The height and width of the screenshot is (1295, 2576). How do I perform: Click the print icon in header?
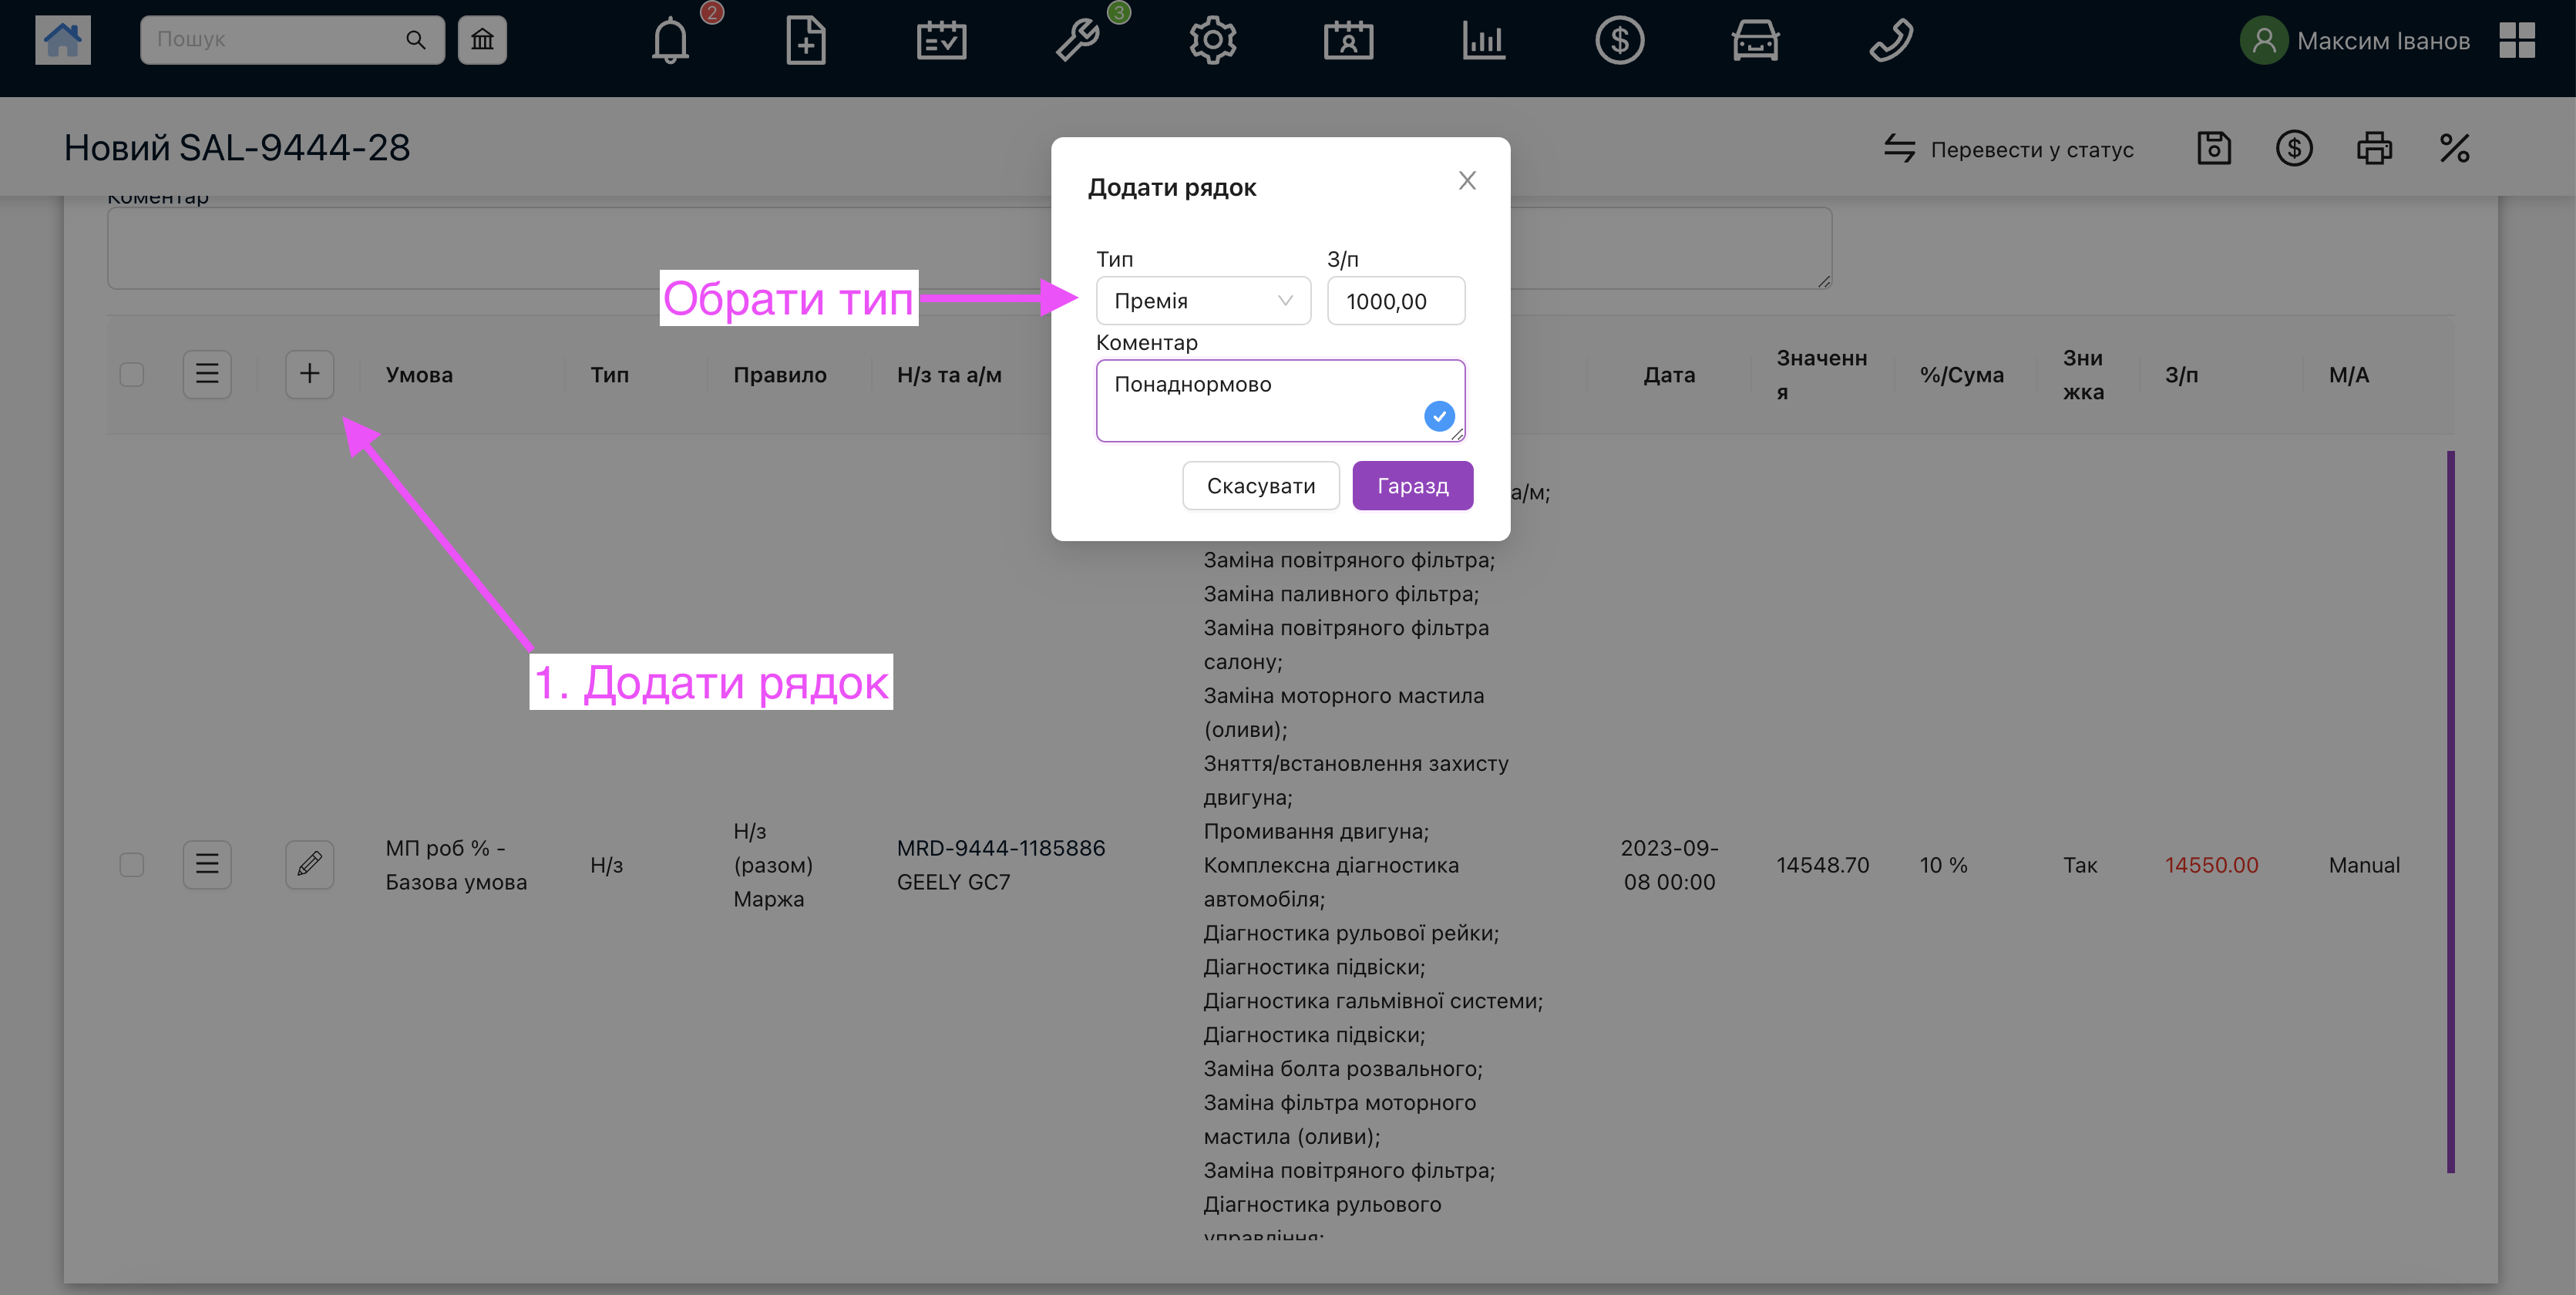(2373, 149)
